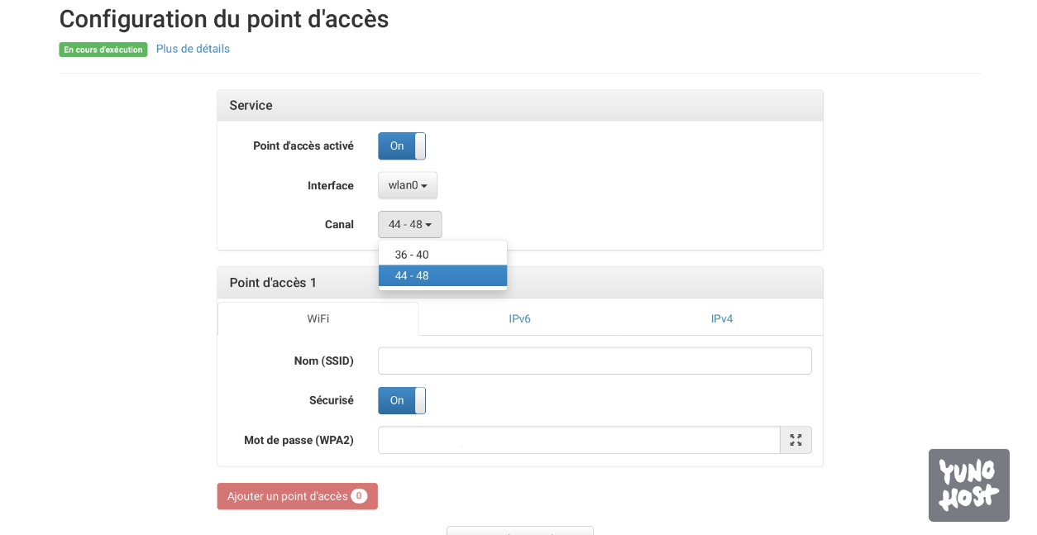Click the expand arrows icon beside password field
Viewport: 1037px width, 535px height.
(x=796, y=440)
